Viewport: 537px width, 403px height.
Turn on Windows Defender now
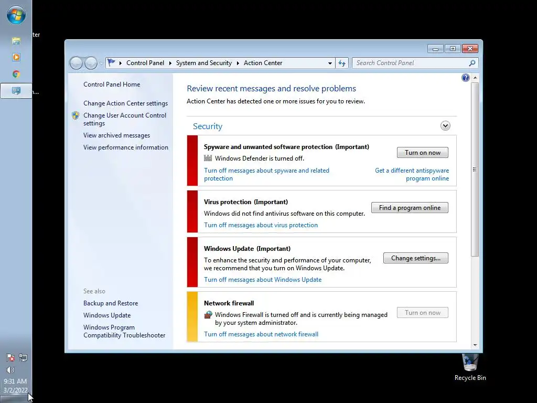(x=423, y=153)
